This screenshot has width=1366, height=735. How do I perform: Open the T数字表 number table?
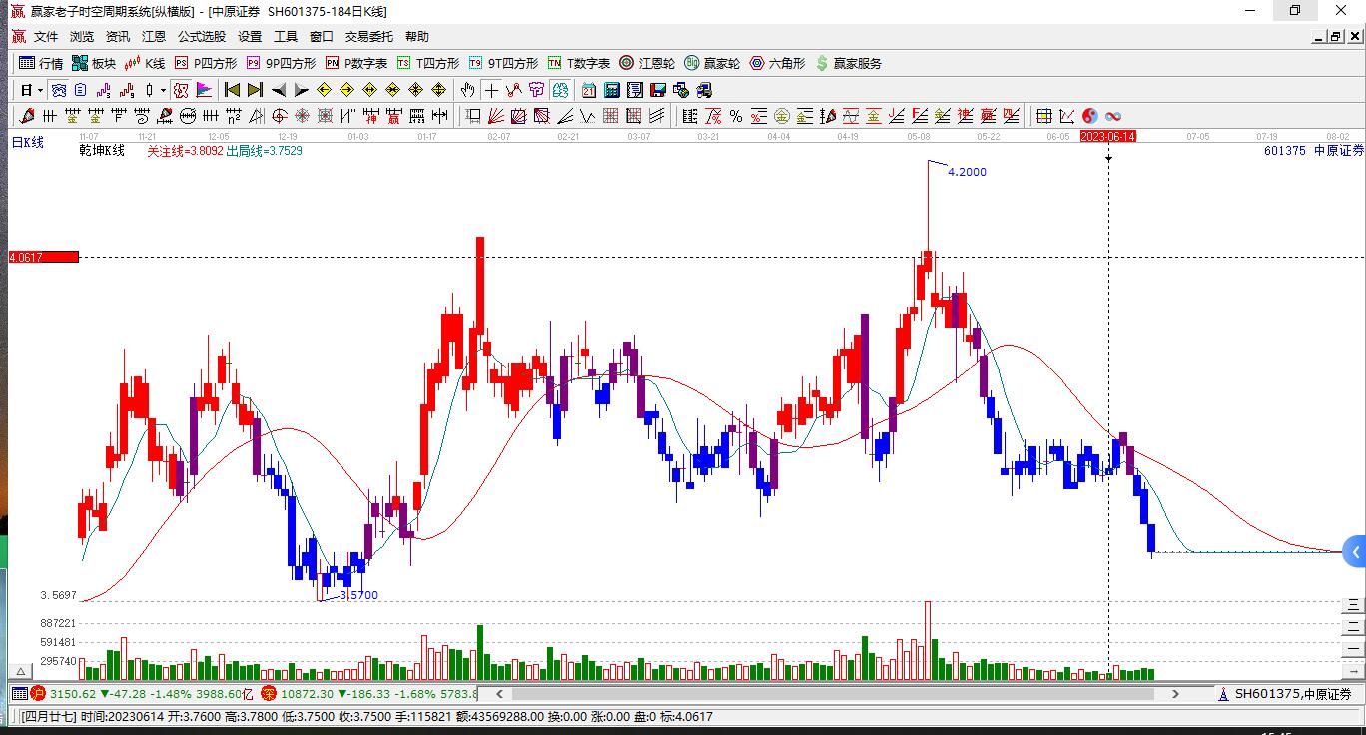click(x=579, y=63)
